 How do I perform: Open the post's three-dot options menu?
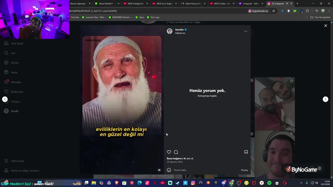(246, 31)
